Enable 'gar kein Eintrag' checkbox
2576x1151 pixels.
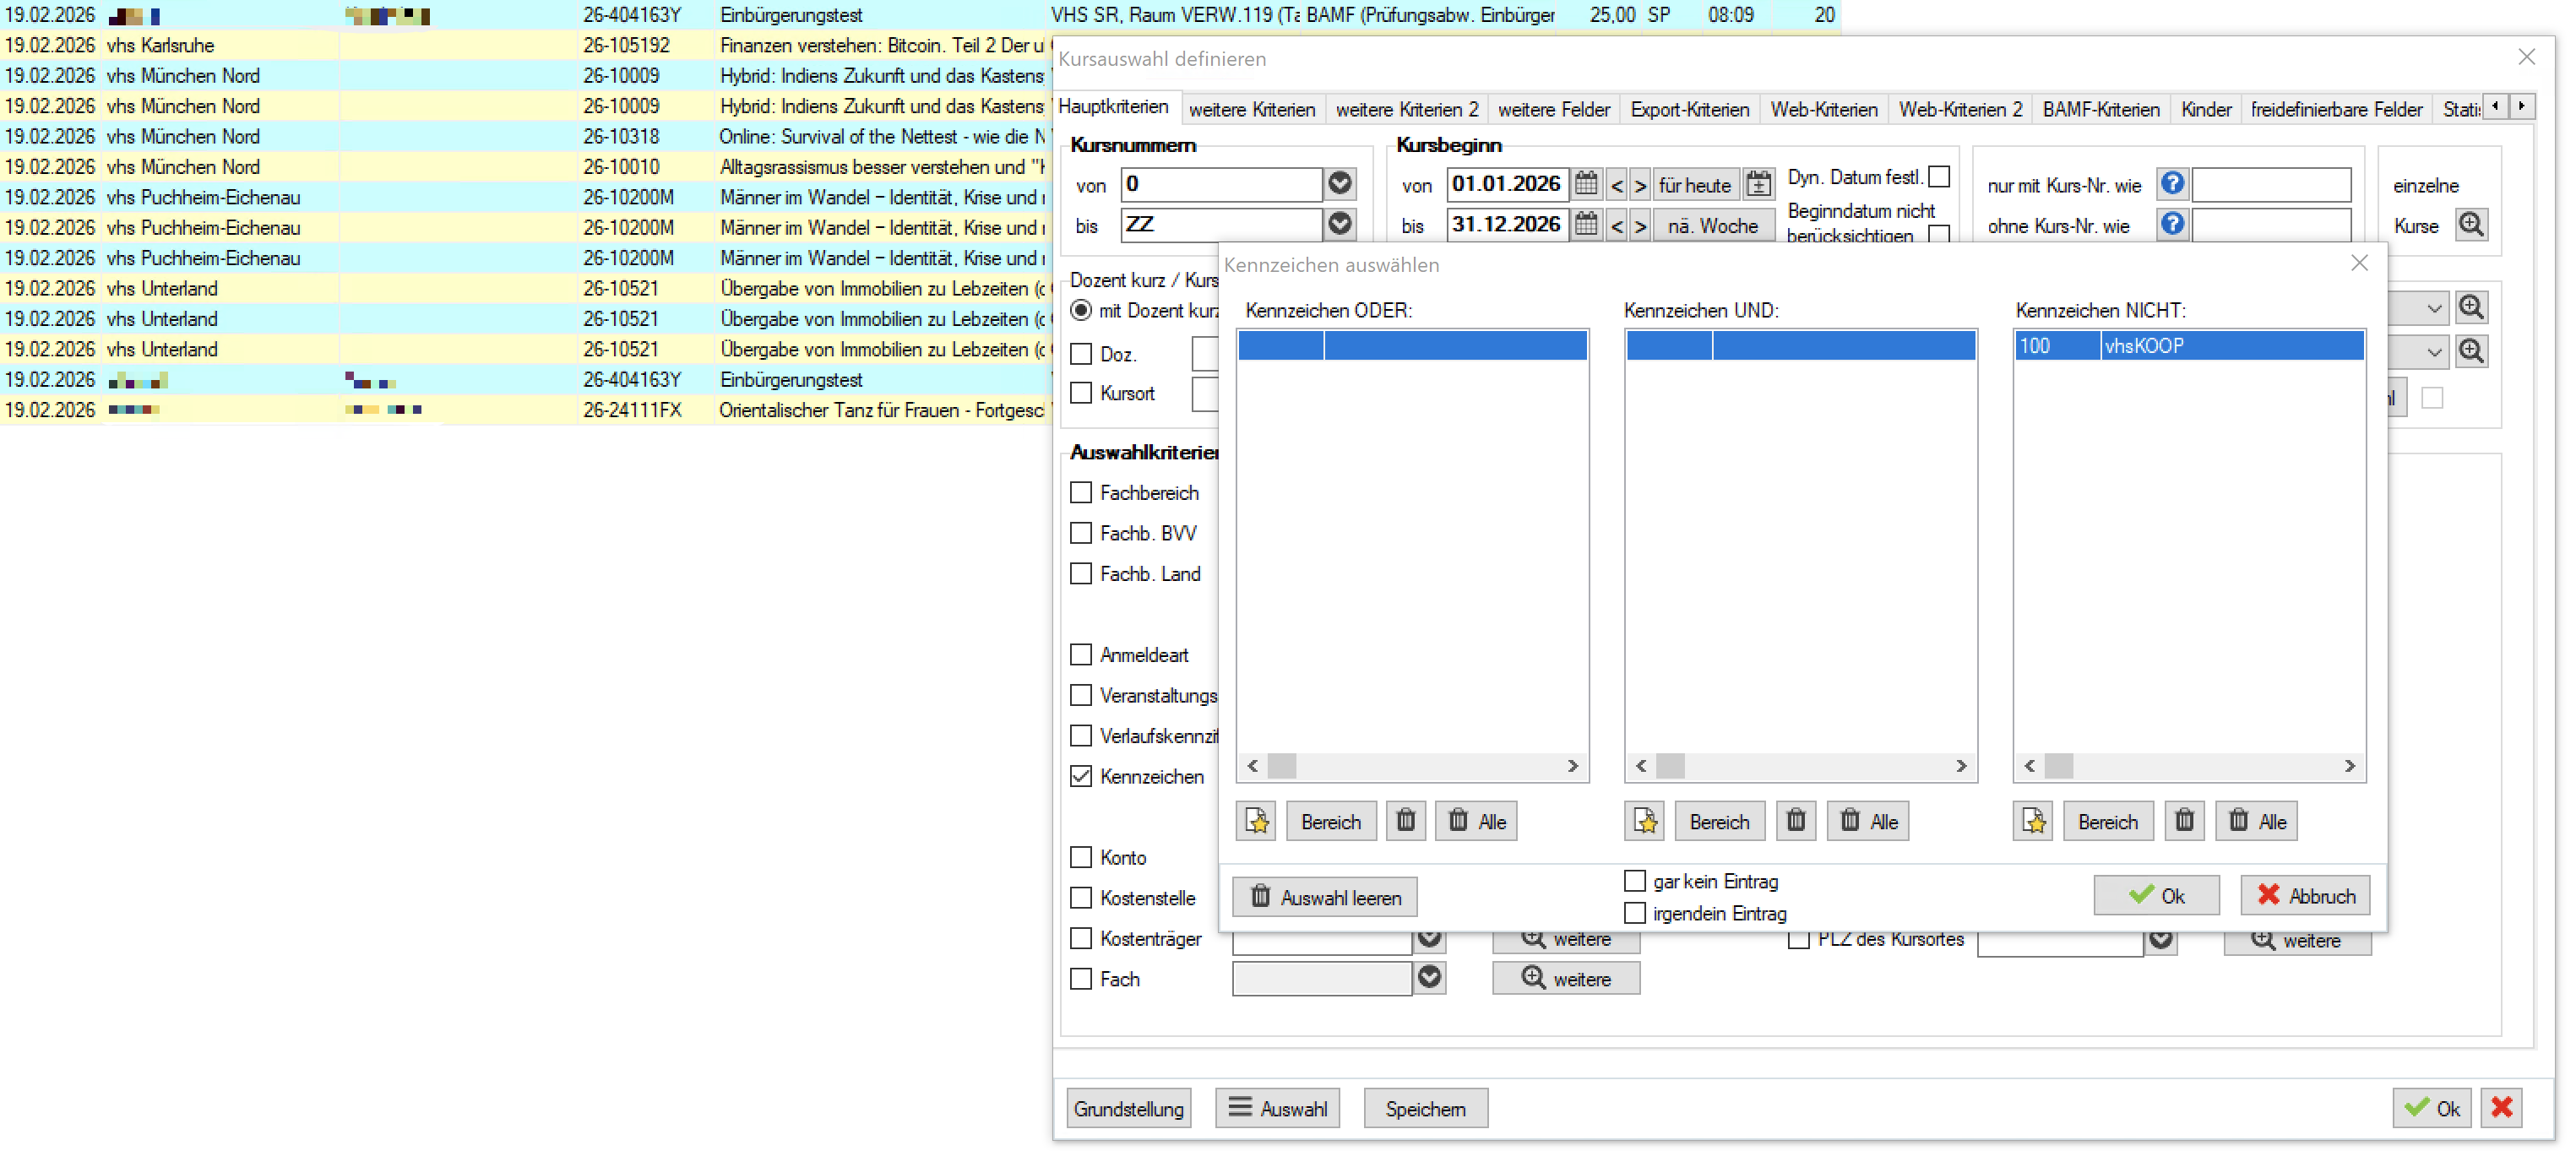1635,881
